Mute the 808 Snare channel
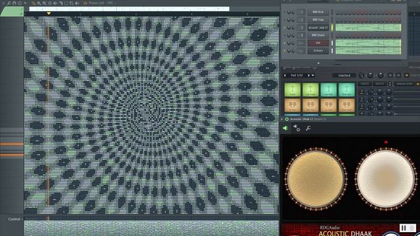420x236 pixels. click(x=284, y=35)
